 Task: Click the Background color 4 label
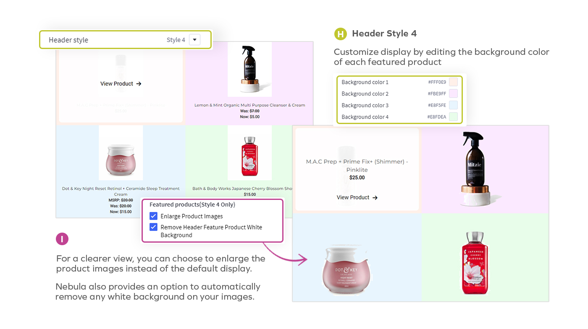tap(365, 117)
